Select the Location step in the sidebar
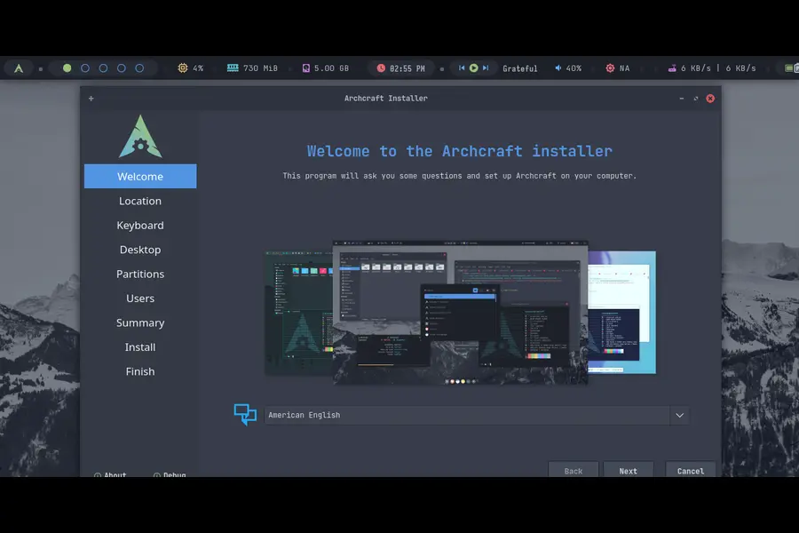Screen dimensions: 799x533 [x=140, y=201]
